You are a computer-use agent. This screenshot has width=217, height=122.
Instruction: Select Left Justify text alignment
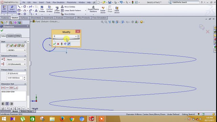(x=3, y=104)
